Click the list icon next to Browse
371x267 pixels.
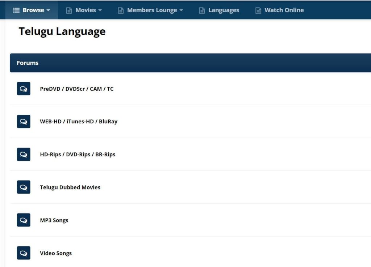[x=16, y=10]
